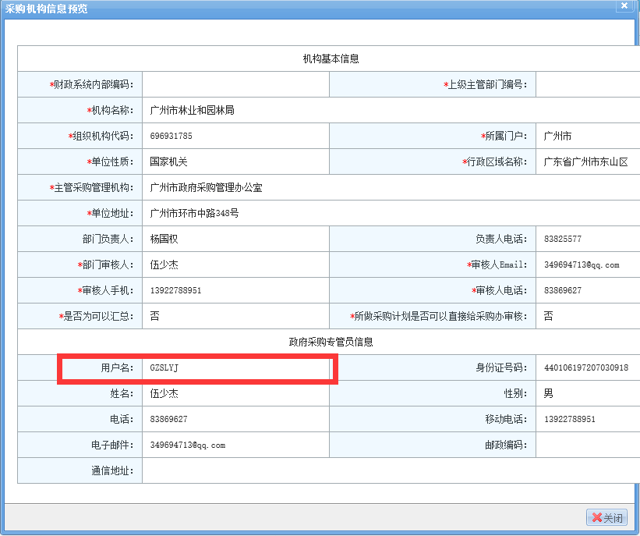Click the 负责人电话 number 83825577
640x536 pixels.
click(563, 239)
